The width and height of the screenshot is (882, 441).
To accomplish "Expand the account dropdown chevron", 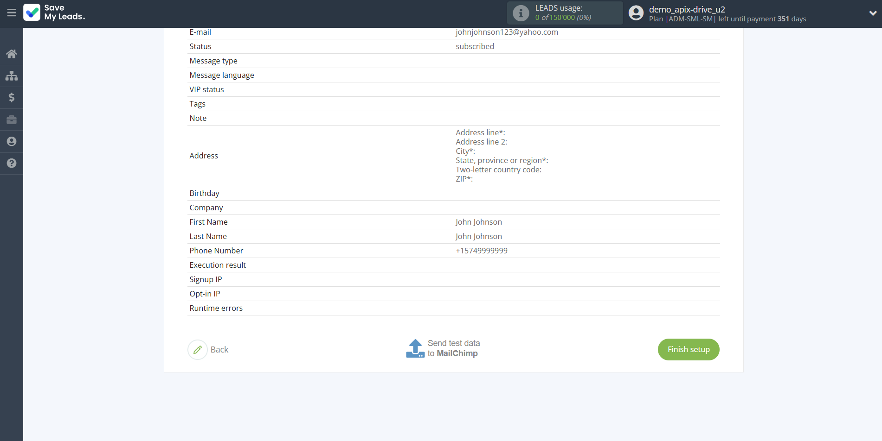I will click(872, 13).
